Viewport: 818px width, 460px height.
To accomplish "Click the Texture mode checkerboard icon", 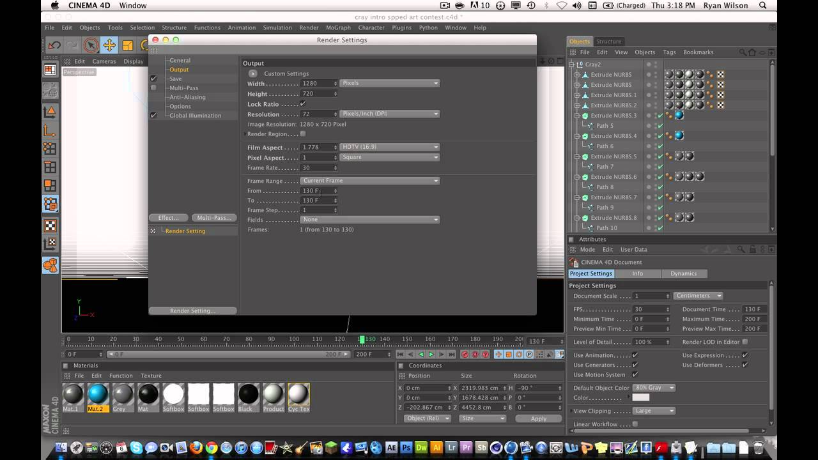I will 50,226.
